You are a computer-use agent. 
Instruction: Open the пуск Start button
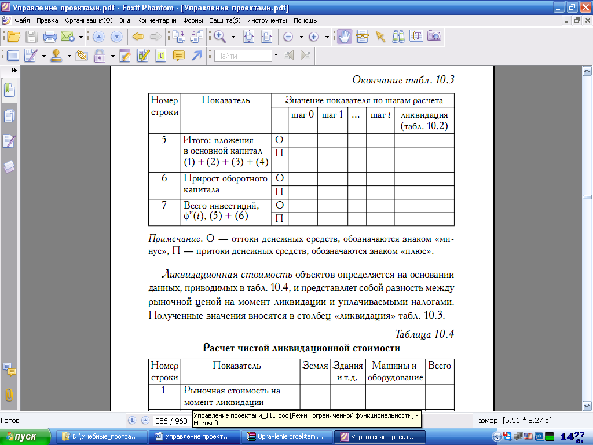pos(25,437)
